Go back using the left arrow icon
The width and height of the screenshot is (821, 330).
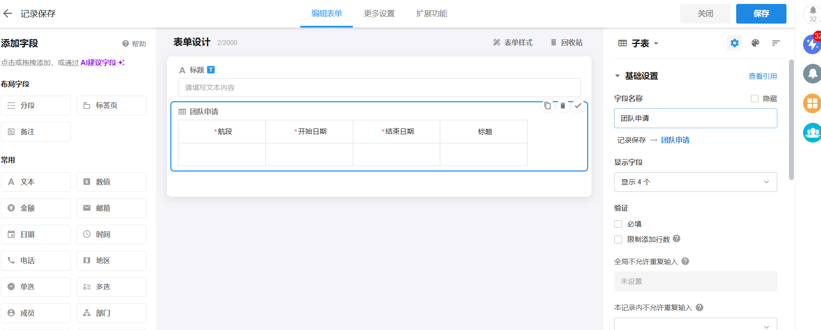pyautogui.click(x=7, y=14)
